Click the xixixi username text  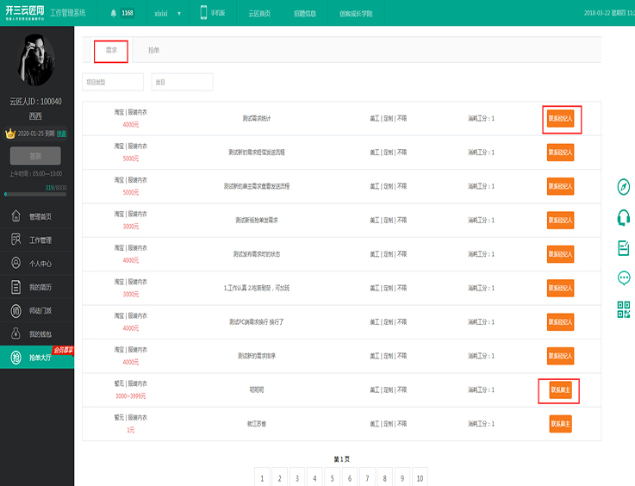point(161,14)
